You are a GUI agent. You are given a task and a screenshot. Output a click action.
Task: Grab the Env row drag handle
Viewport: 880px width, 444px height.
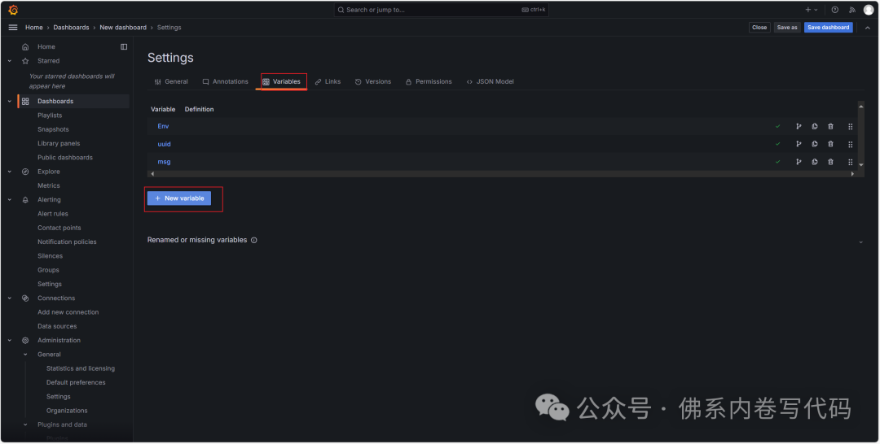(850, 127)
